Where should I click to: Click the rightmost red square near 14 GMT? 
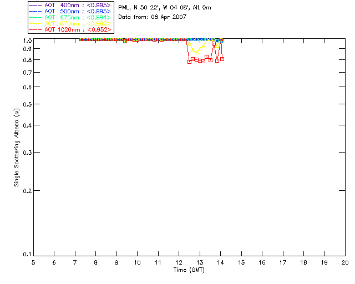pyautogui.click(x=222, y=59)
